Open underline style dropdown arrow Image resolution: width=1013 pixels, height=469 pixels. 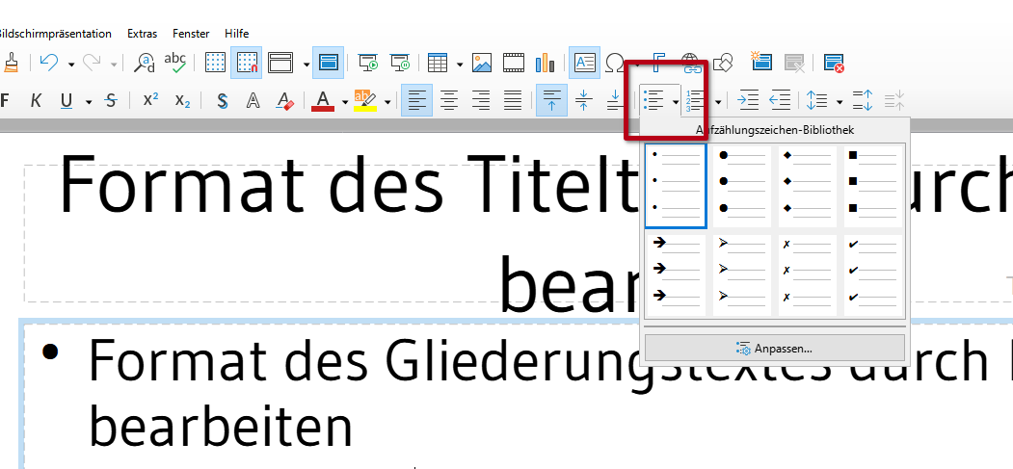(89, 101)
